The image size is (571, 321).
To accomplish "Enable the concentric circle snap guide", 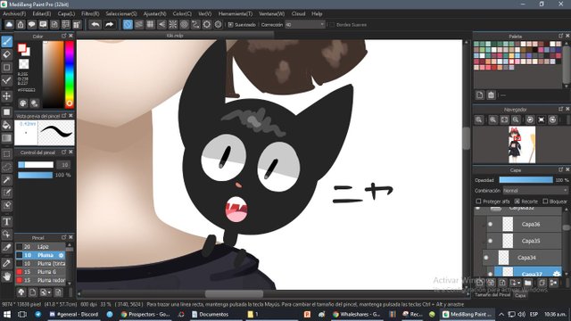I will 185,25.
